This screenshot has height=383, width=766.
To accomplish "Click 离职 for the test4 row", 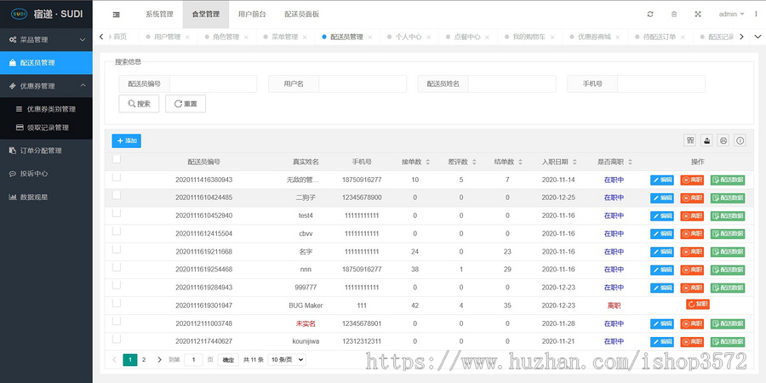I will [x=692, y=216].
